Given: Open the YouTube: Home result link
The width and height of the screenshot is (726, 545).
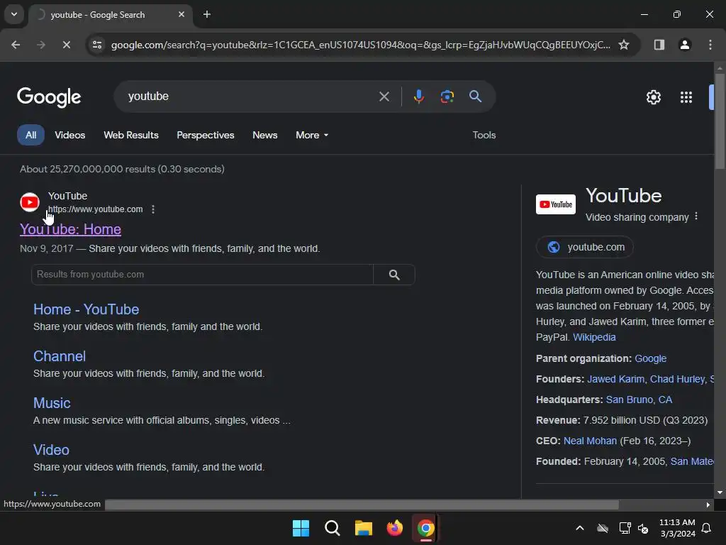Looking at the screenshot, I should [x=70, y=229].
